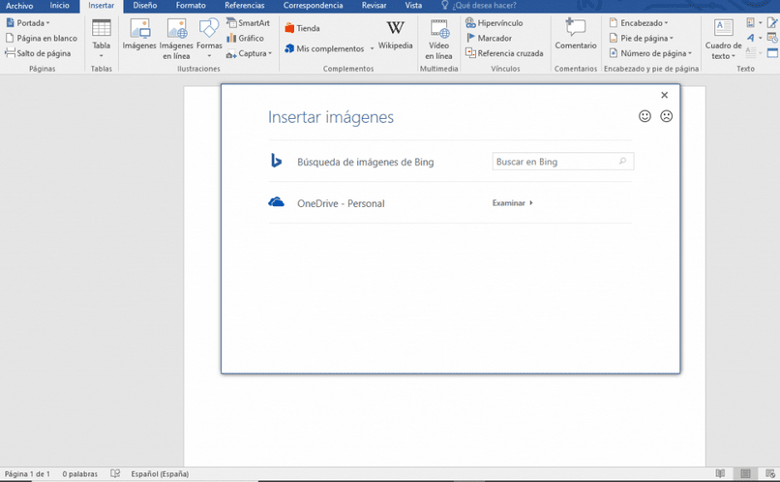Open the Formas shapes gallery
The height and width of the screenshot is (482, 780).
coord(209,39)
